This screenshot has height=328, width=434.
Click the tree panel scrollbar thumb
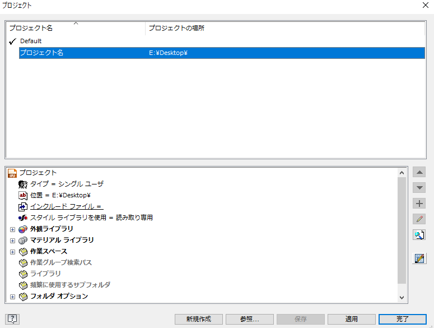pyautogui.click(x=402, y=230)
